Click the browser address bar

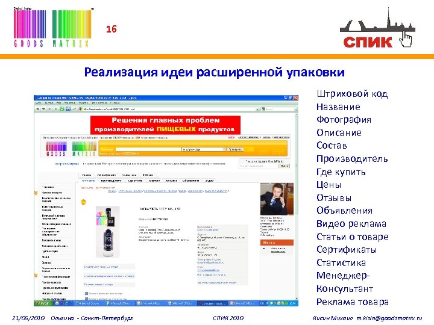click(x=169, y=109)
